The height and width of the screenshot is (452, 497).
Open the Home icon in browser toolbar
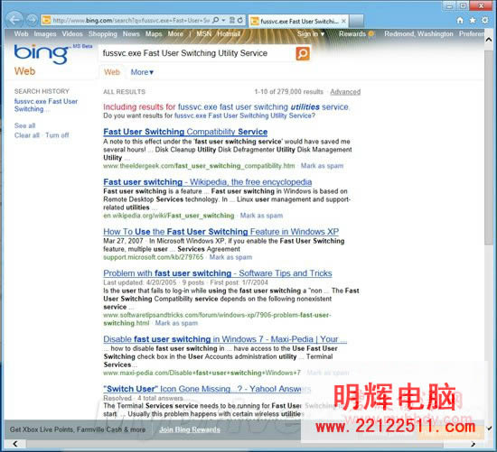460,20
